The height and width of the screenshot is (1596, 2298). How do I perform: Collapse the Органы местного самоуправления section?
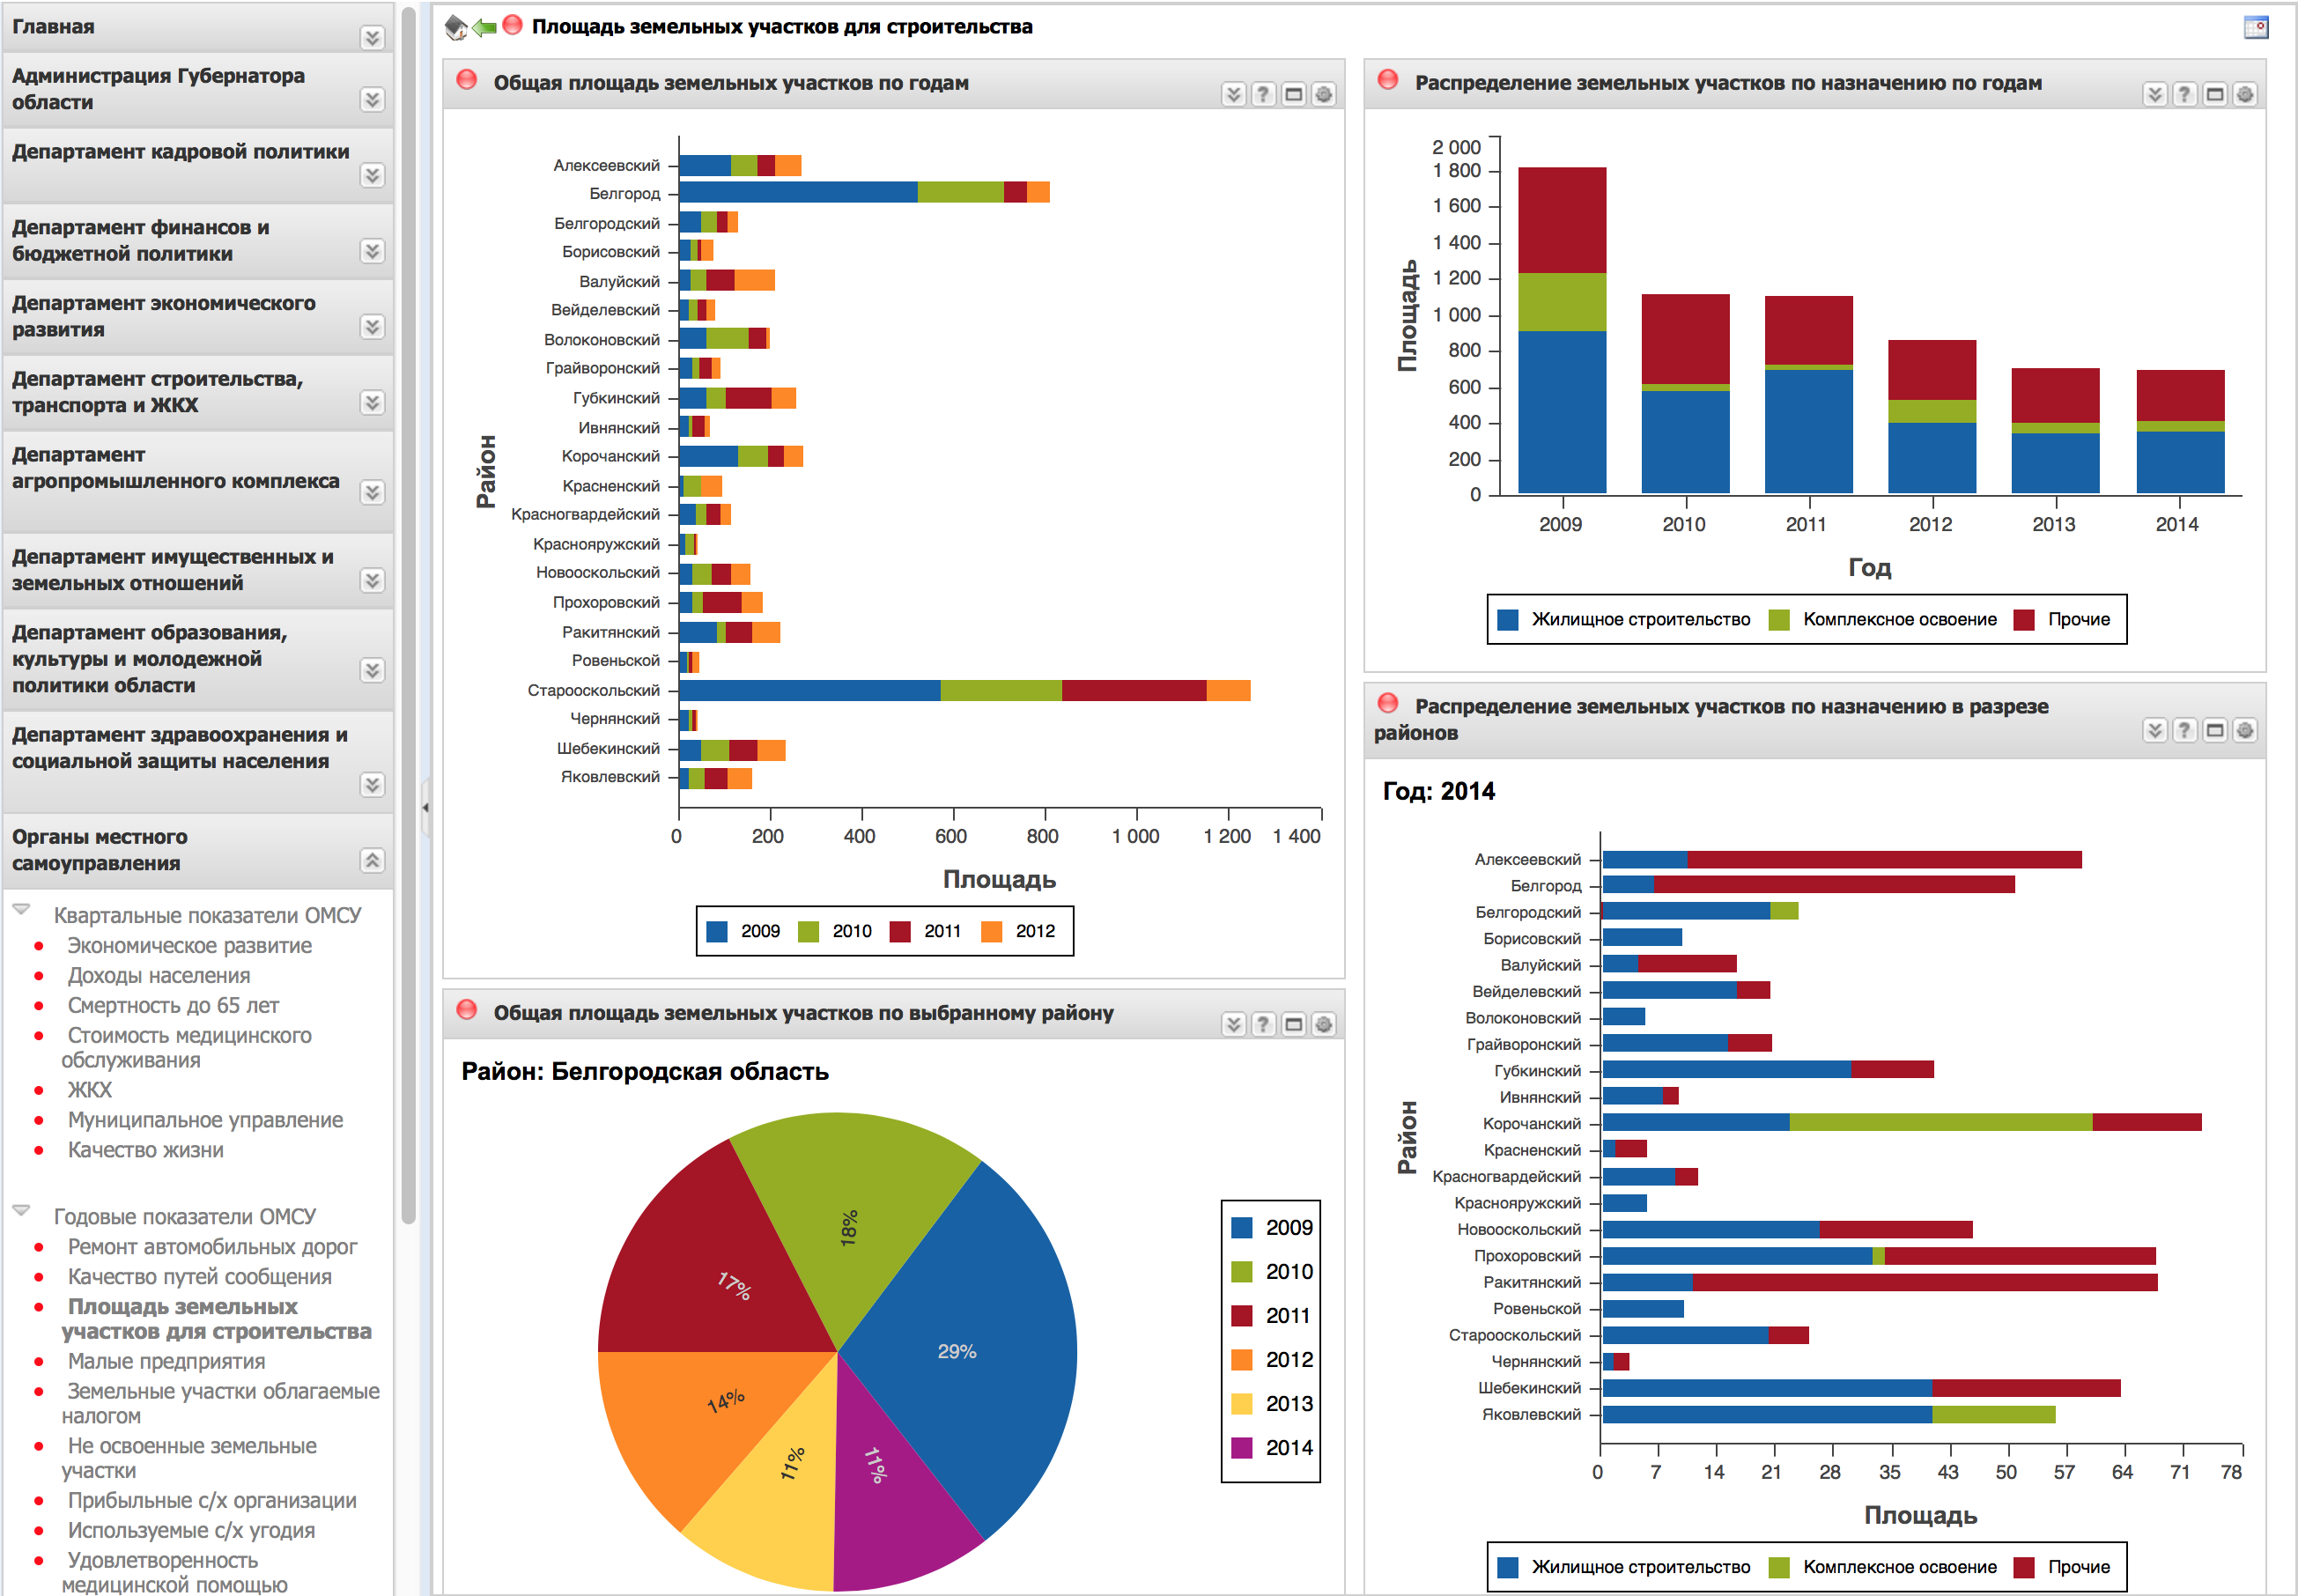click(372, 860)
